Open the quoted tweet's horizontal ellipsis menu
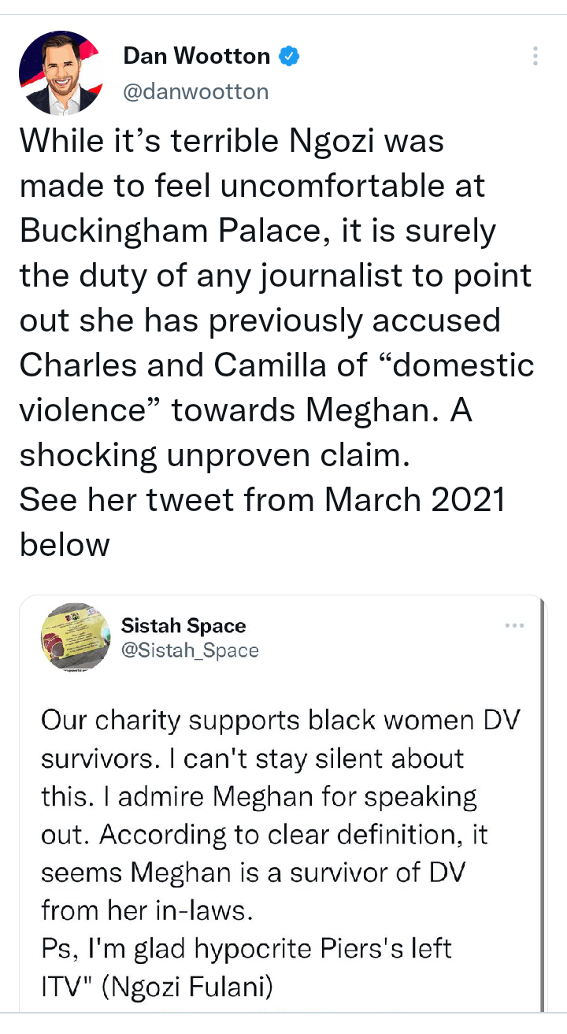Screen dimensions: 567x1034 click(x=514, y=625)
